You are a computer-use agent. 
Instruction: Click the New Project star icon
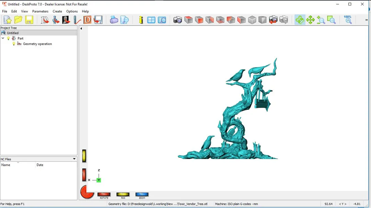(x=8, y=20)
